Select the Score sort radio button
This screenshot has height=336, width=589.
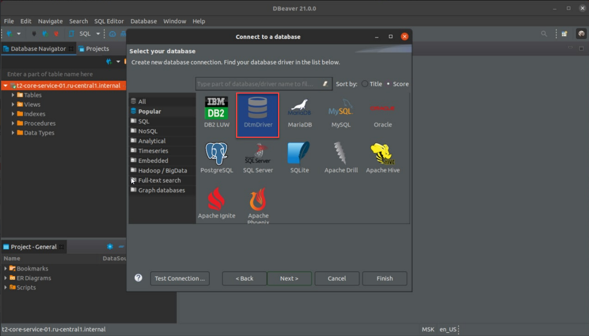388,84
